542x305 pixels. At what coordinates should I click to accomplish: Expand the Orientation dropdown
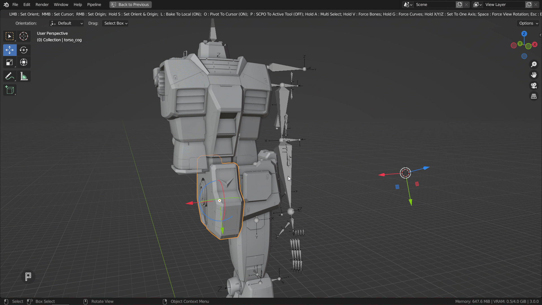66,23
